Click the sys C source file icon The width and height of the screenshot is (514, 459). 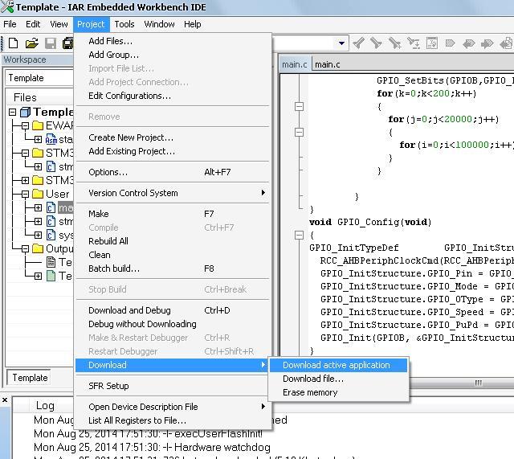point(51,236)
